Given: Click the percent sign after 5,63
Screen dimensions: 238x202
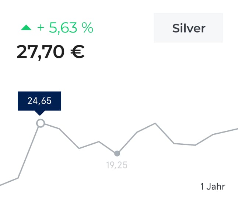Looking at the screenshot, I should tap(88, 28).
